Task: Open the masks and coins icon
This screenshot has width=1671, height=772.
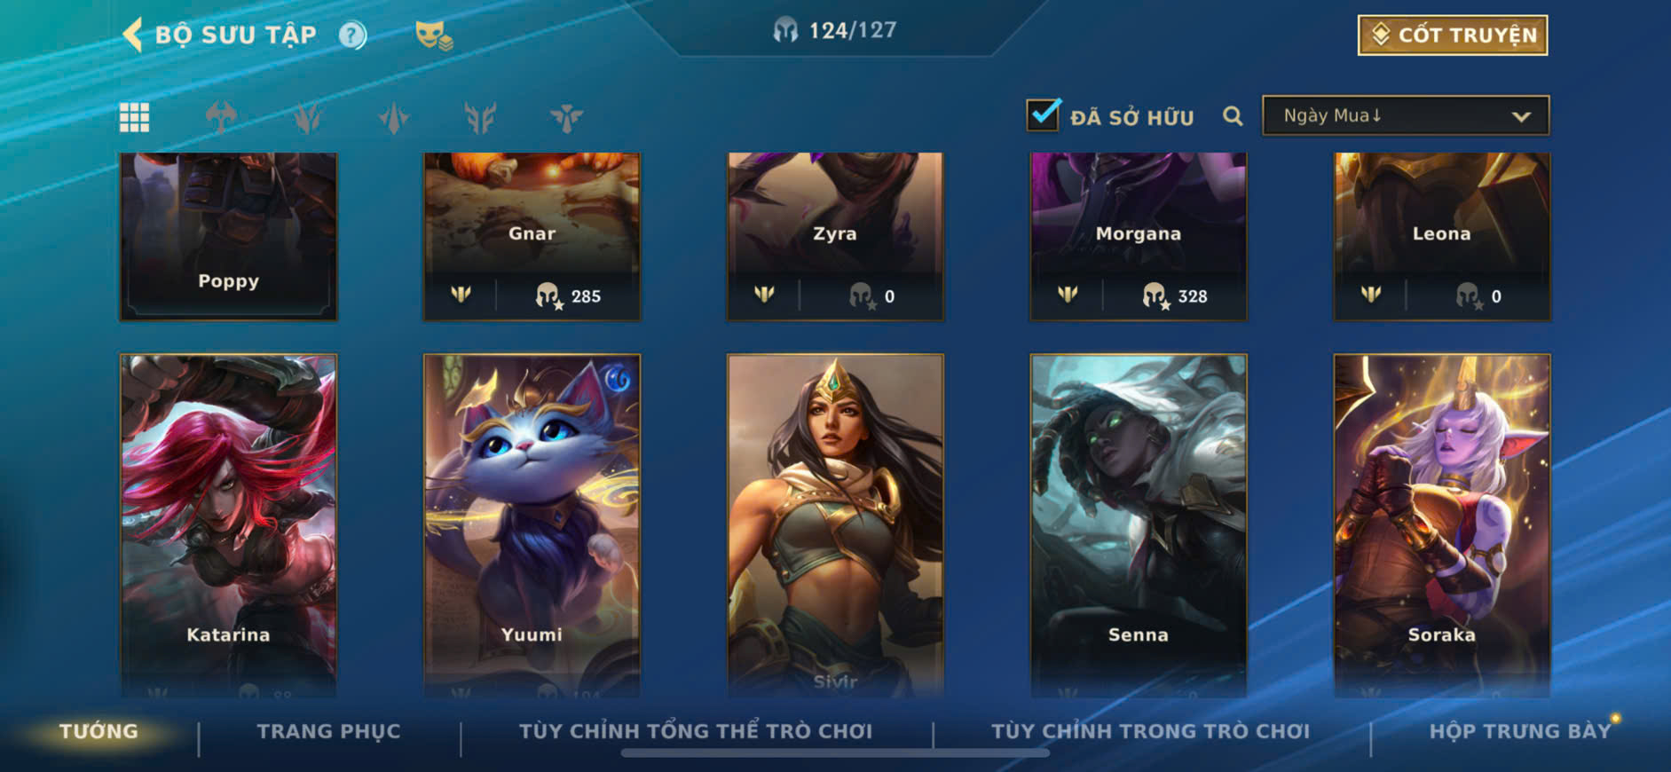Action: click(434, 35)
